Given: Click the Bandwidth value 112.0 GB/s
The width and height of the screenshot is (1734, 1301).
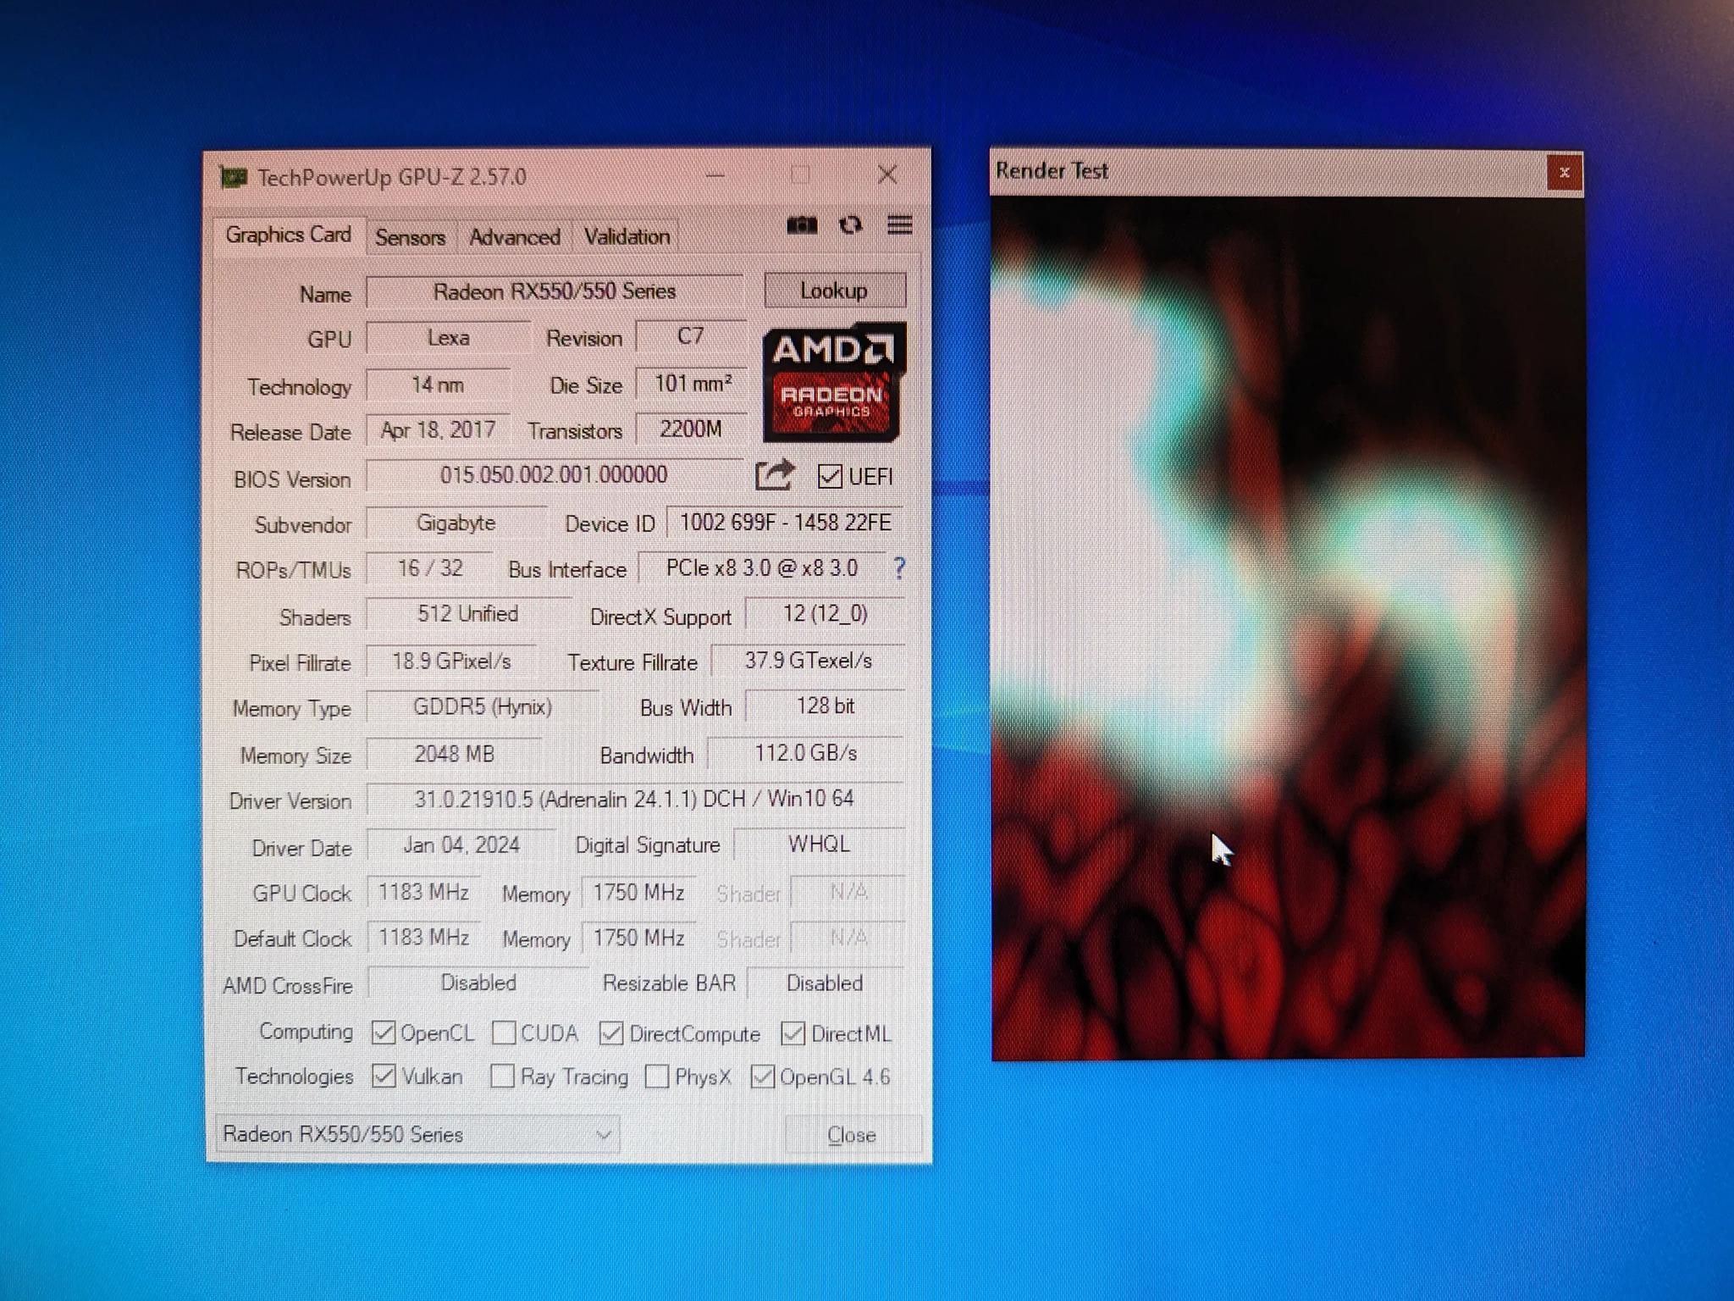Looking at the screenshot, I should (806, 753).
